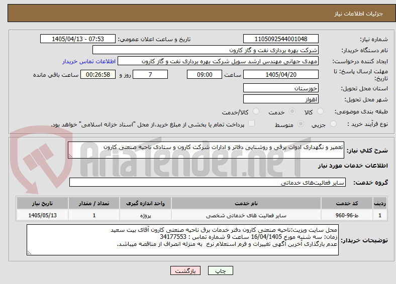Click the row number cell in ردیف column
This screenshot has height=284, width=396.
[380, 215]
